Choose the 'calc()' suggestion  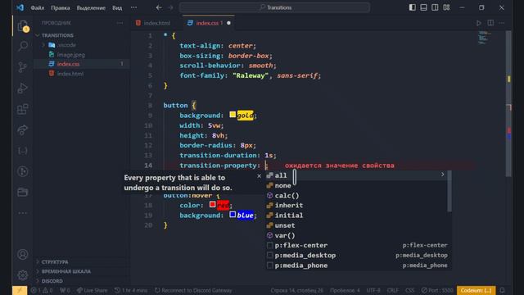[x=356, y=195]
